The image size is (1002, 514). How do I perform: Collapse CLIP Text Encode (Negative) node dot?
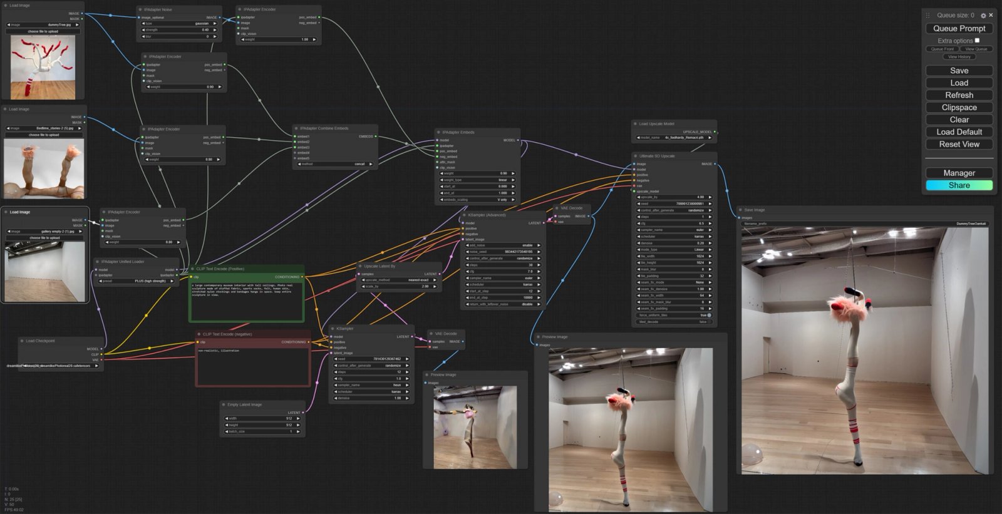[199, 334]
